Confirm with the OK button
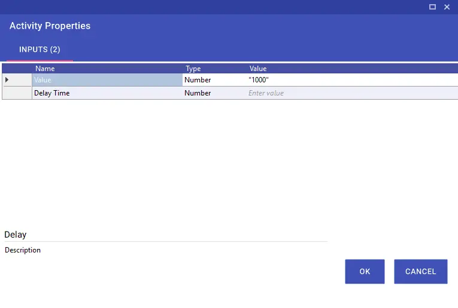 [x=365, y=272]
